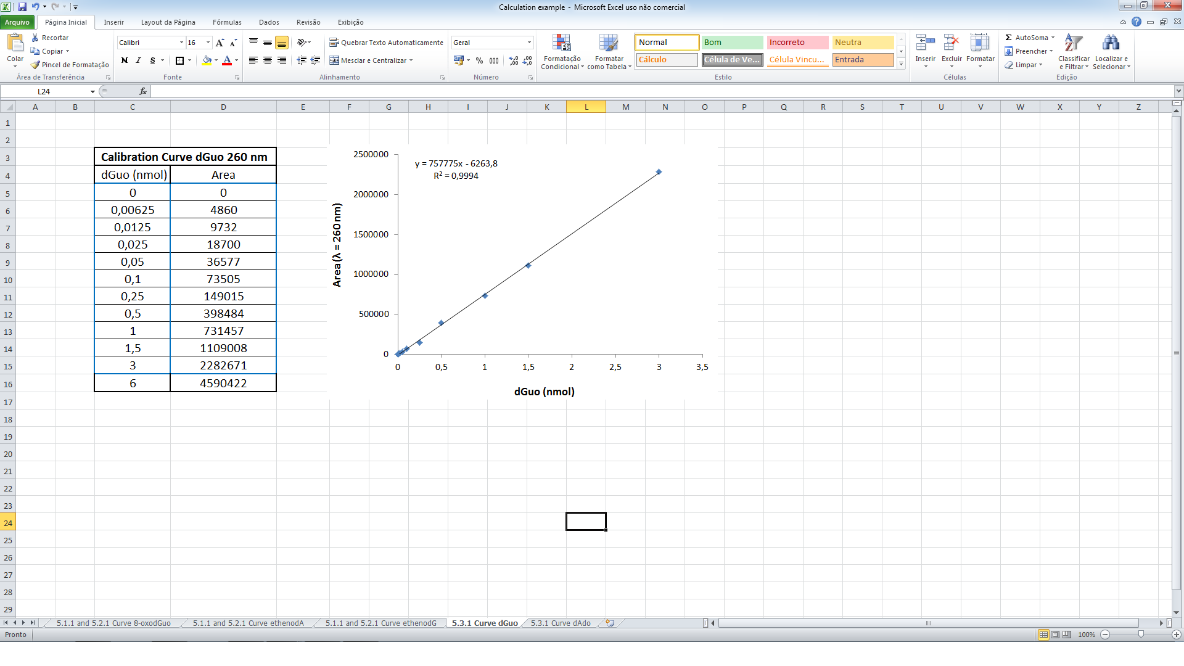Click the yellow fill color bucket

point(207,60)
